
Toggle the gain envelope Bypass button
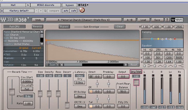coord(64,27)
